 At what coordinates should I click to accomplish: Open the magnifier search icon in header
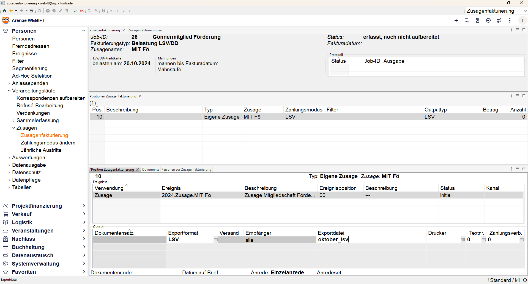pyautogui.click(x=467, y=20)
